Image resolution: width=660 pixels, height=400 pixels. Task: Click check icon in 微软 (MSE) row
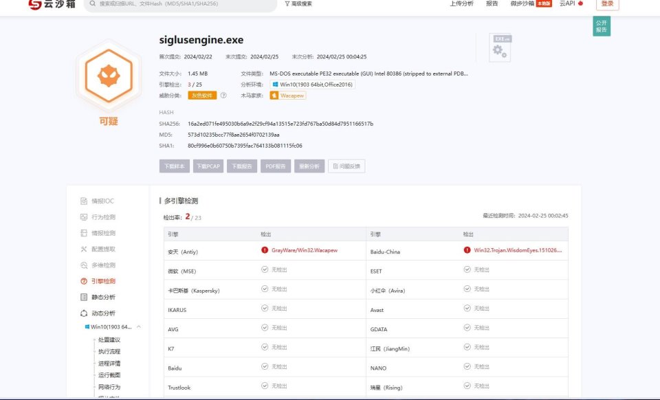[x=265, y=269]
